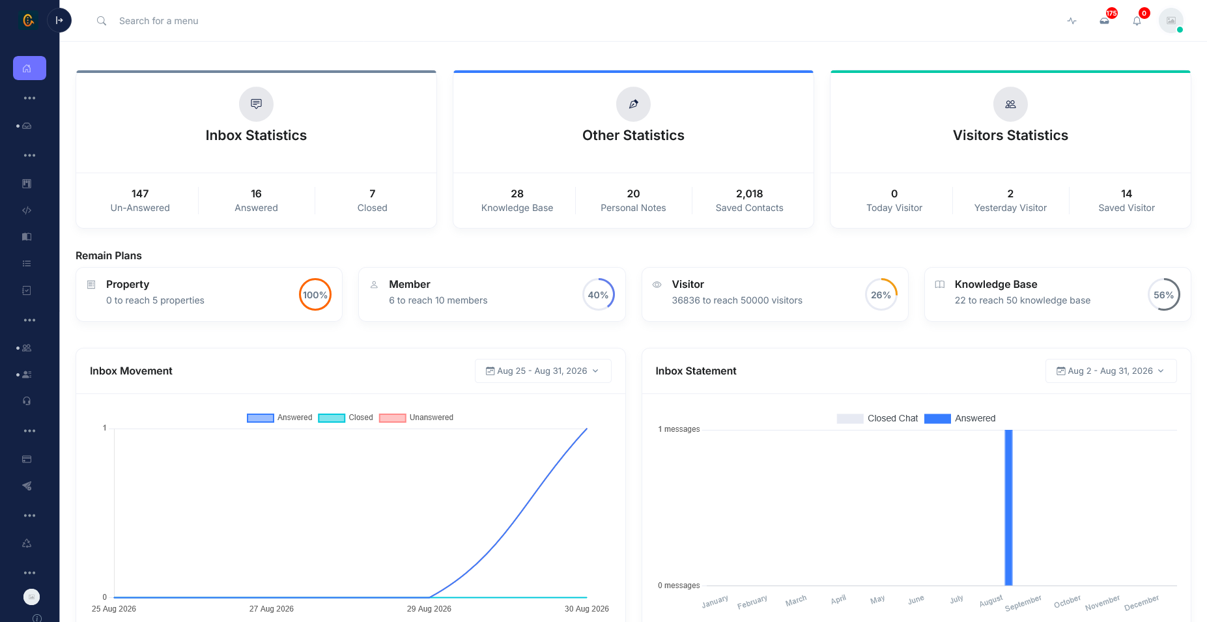Image resolution: width=1207 pixels, height=622 pixels.
Task: Open the header inbox with 175 badge
Action: (1105, 21)
